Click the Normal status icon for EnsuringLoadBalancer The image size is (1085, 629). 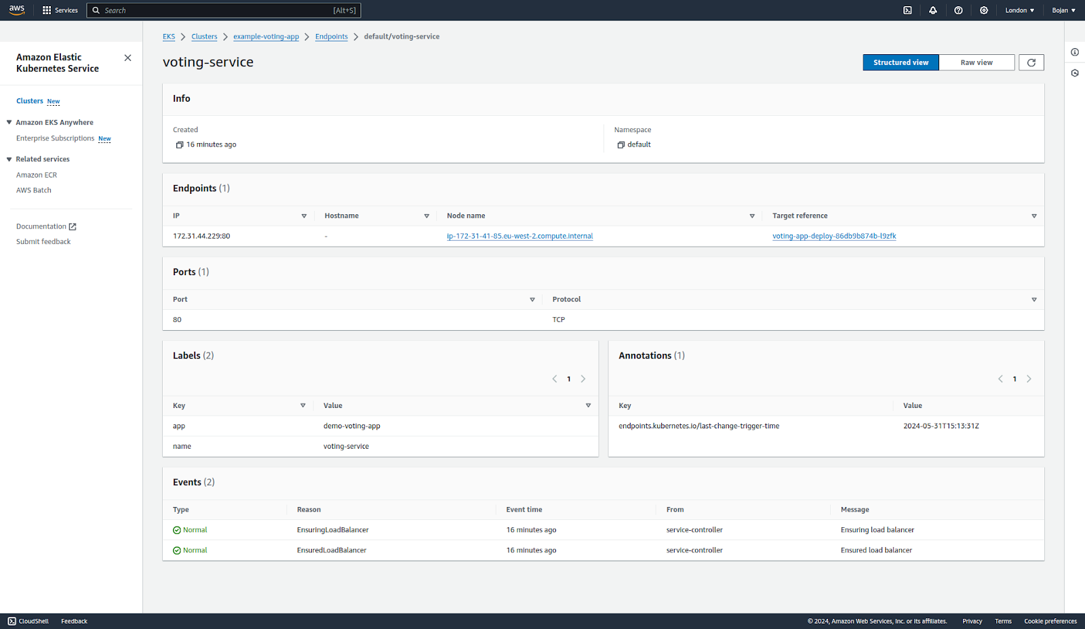177,530
